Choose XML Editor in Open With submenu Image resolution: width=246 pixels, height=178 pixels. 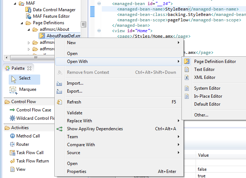click(205, 77)
